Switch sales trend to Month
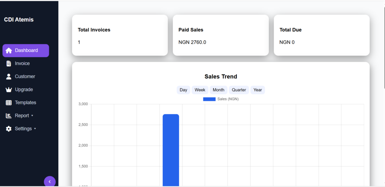The height and width of the screenshot is (187, 385). (218, 90)
